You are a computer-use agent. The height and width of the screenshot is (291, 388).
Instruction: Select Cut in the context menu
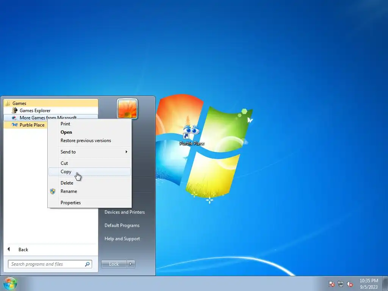89,163
